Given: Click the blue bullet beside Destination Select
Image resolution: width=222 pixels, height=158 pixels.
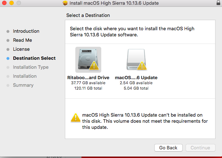Looking at the screenshot, I should click(8, 58).
